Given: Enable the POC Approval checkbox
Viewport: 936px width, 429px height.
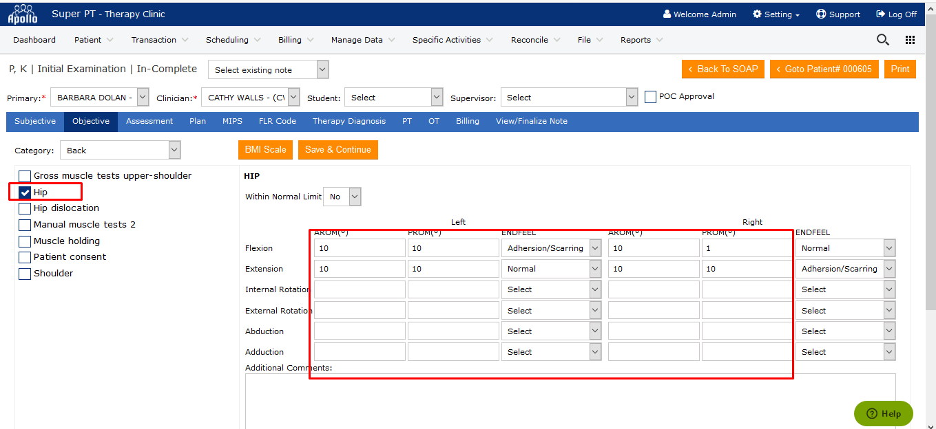Looking at the screenshot, I should point(650,97).
